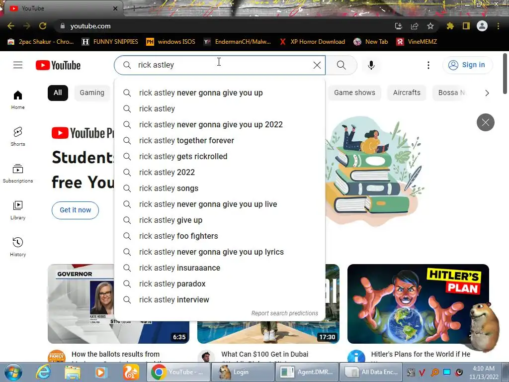Open the 'Hitler's Plan' video thumbnail

click(418, 304)
